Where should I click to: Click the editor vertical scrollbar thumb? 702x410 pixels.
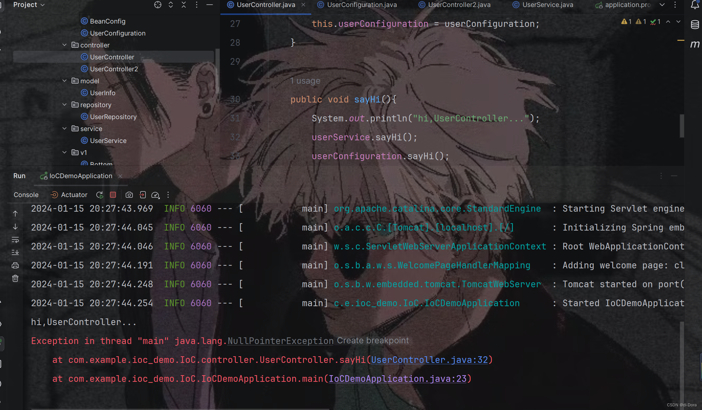tap(681, 126)
